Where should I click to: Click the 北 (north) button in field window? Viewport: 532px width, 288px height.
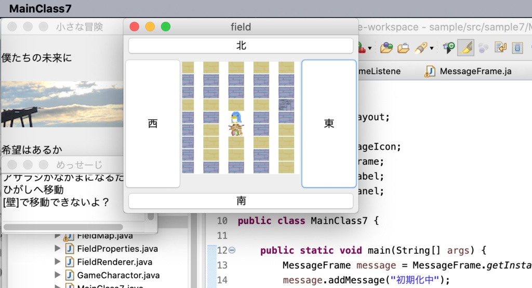pyautogui.click(x=241, y=46)
